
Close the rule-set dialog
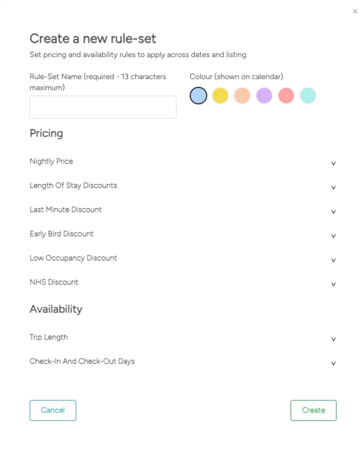(x=355, y=11)
